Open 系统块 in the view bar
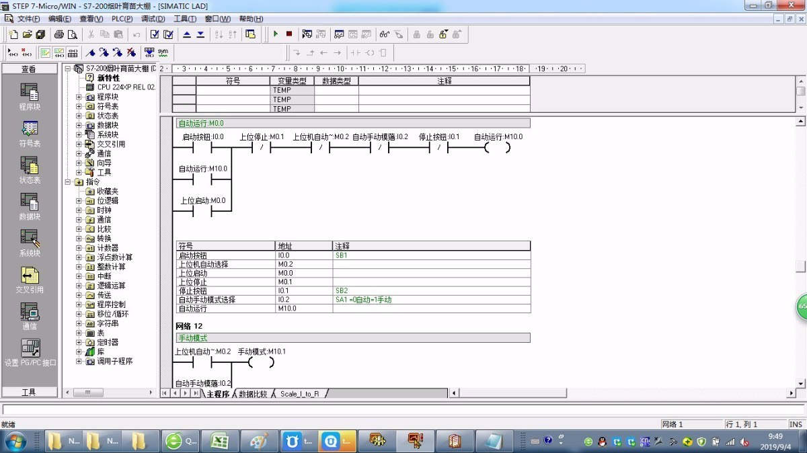 [x=30, y=243]
